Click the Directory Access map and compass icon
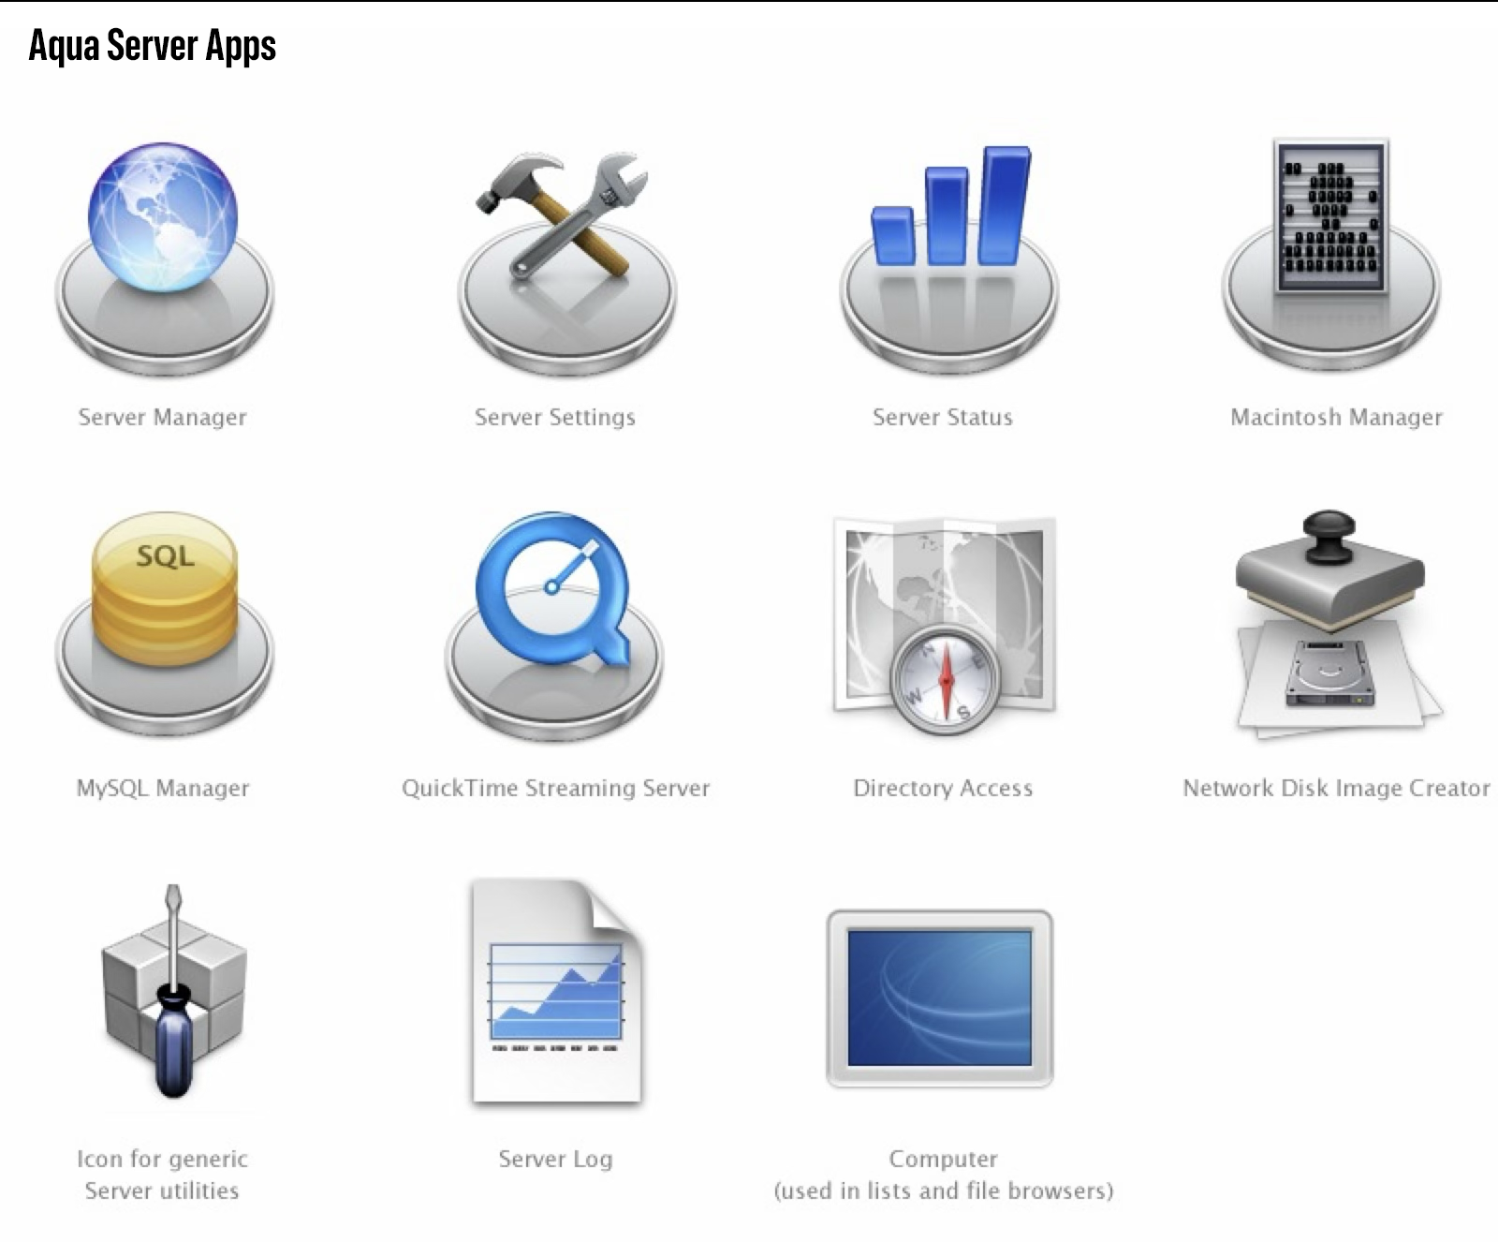The width and height of the screenshot is (1498, 1242). (944, 625)
